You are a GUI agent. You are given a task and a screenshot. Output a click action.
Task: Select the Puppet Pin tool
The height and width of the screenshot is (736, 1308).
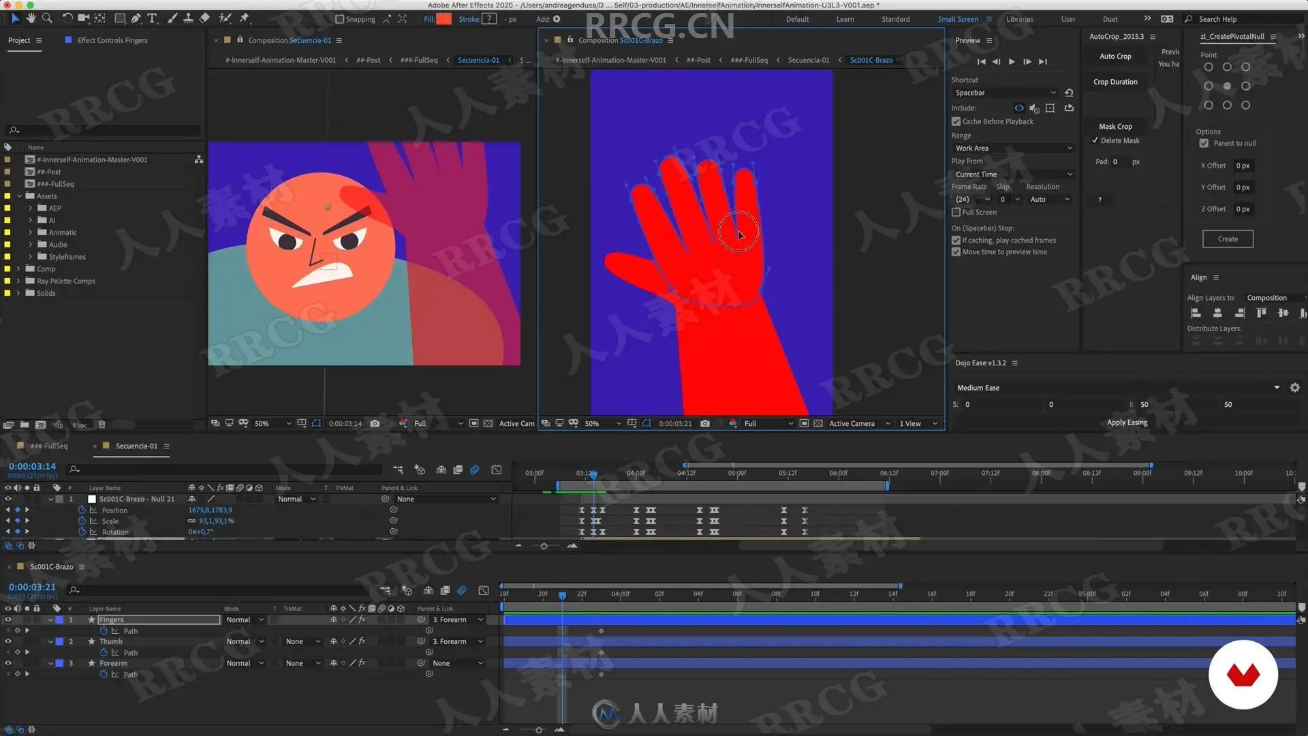[245, 18]
